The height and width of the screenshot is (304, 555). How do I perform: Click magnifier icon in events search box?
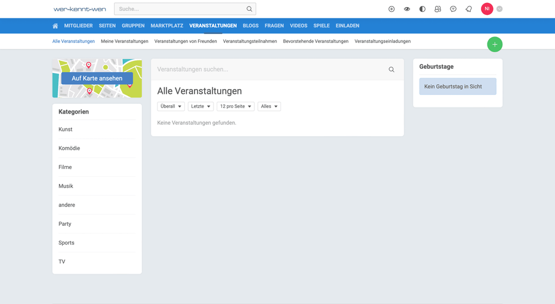(391, 70)
